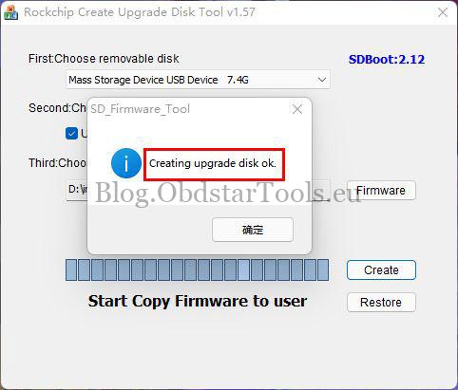Click the blue information icon in dialog
This screenshot has height=390, width=458.
[x=126, y=163]
